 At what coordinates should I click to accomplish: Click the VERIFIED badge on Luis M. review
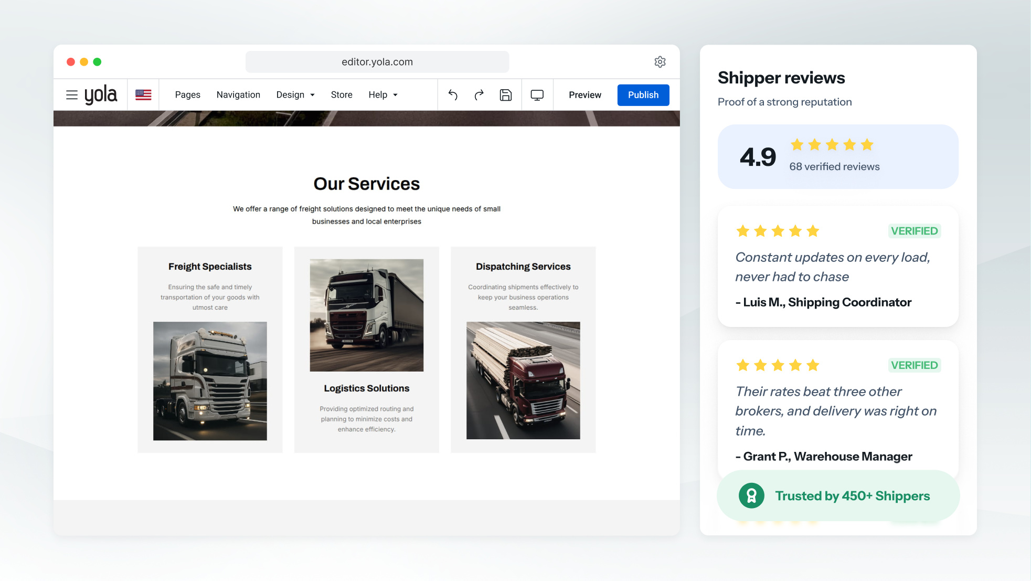pyautogui.click(x=915, y=231)
